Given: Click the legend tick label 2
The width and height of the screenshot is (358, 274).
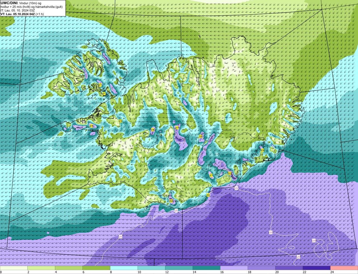Looking at the screenshot, I should tap(28, 272).
